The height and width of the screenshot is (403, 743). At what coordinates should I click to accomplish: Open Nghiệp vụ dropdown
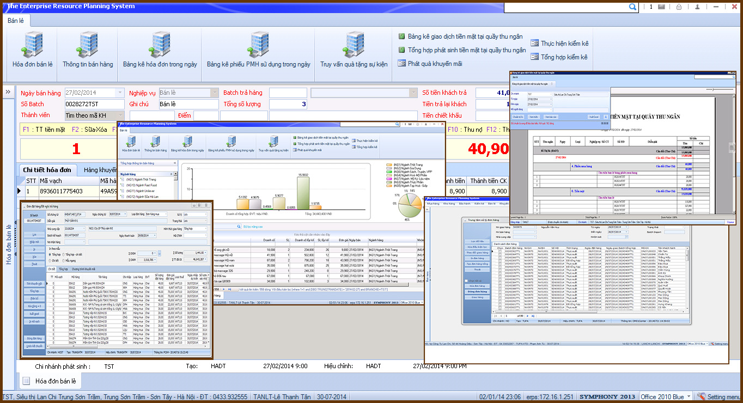214,93
